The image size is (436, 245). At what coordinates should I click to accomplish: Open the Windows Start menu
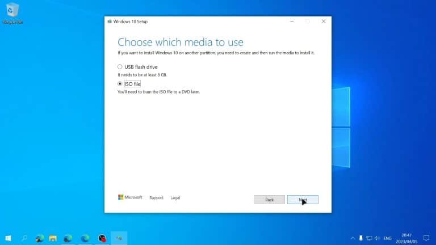[8, 238]
